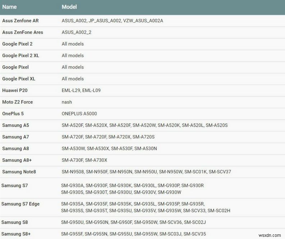Viewport: 285px width, 239px height.
Task: Click the models list starting SM-A520F
Action: 144,125
